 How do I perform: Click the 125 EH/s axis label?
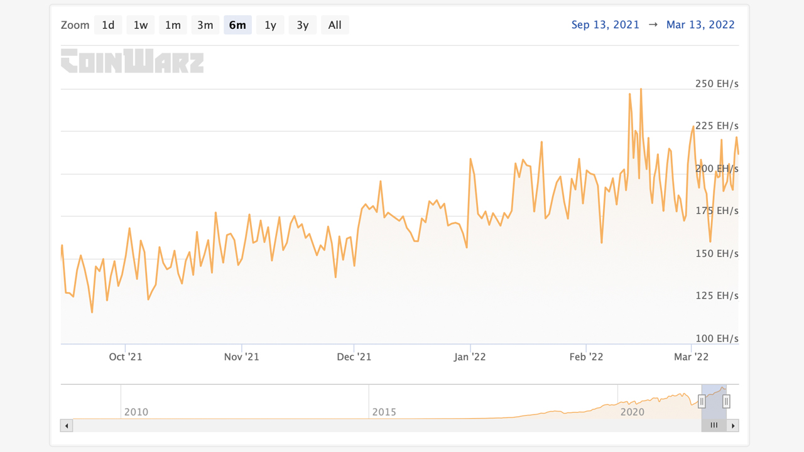point(717,296)
